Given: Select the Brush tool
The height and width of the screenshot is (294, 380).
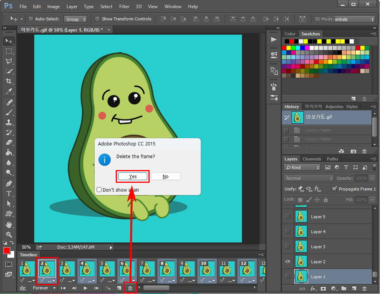Looking at the screenshot, I should pos(9,112).
